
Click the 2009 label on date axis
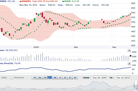[x=36, y=47]
